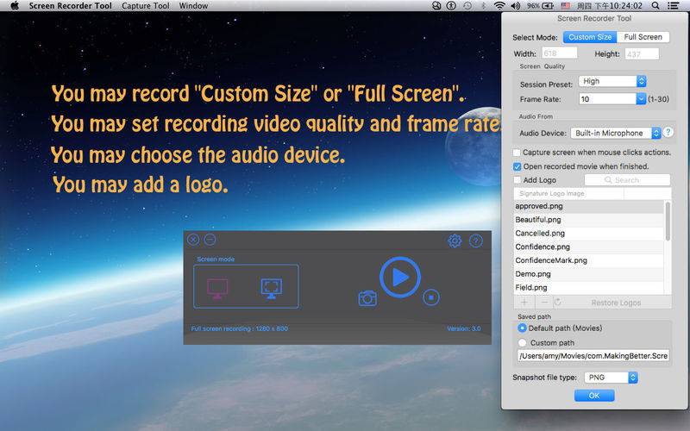This screenshot has height=431, width=690.
Task: Click the input source flag icon
Action: (566, 6)
